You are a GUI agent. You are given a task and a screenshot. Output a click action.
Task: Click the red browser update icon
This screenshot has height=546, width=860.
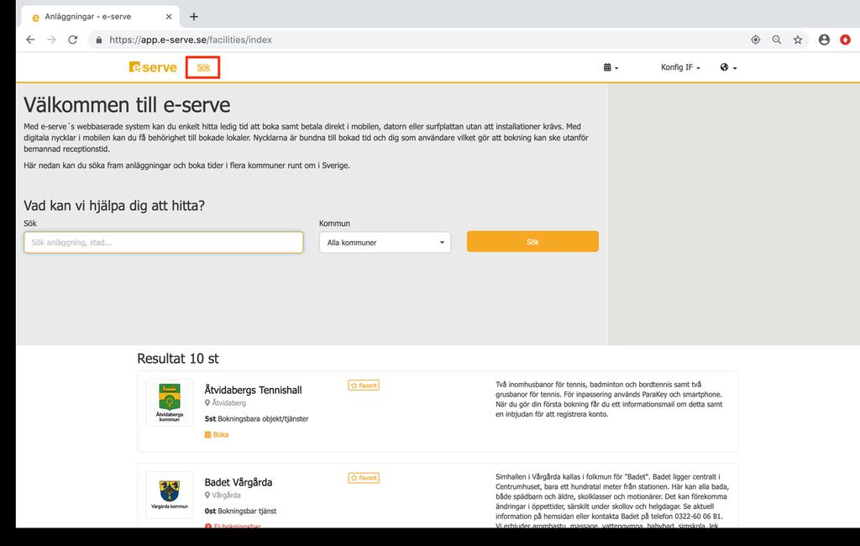point(845,39)
